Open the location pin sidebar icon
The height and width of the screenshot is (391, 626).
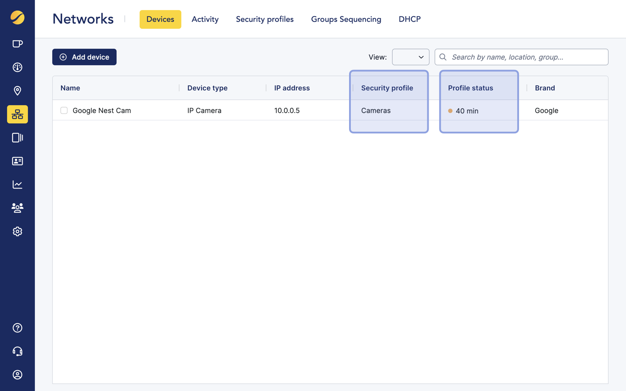pos(17,91)
